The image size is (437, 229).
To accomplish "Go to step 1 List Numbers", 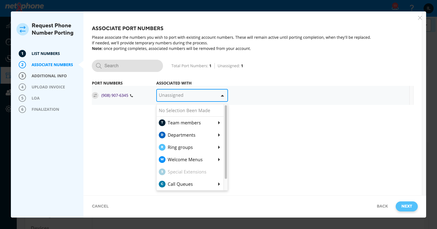I will [x=39, y=54].
